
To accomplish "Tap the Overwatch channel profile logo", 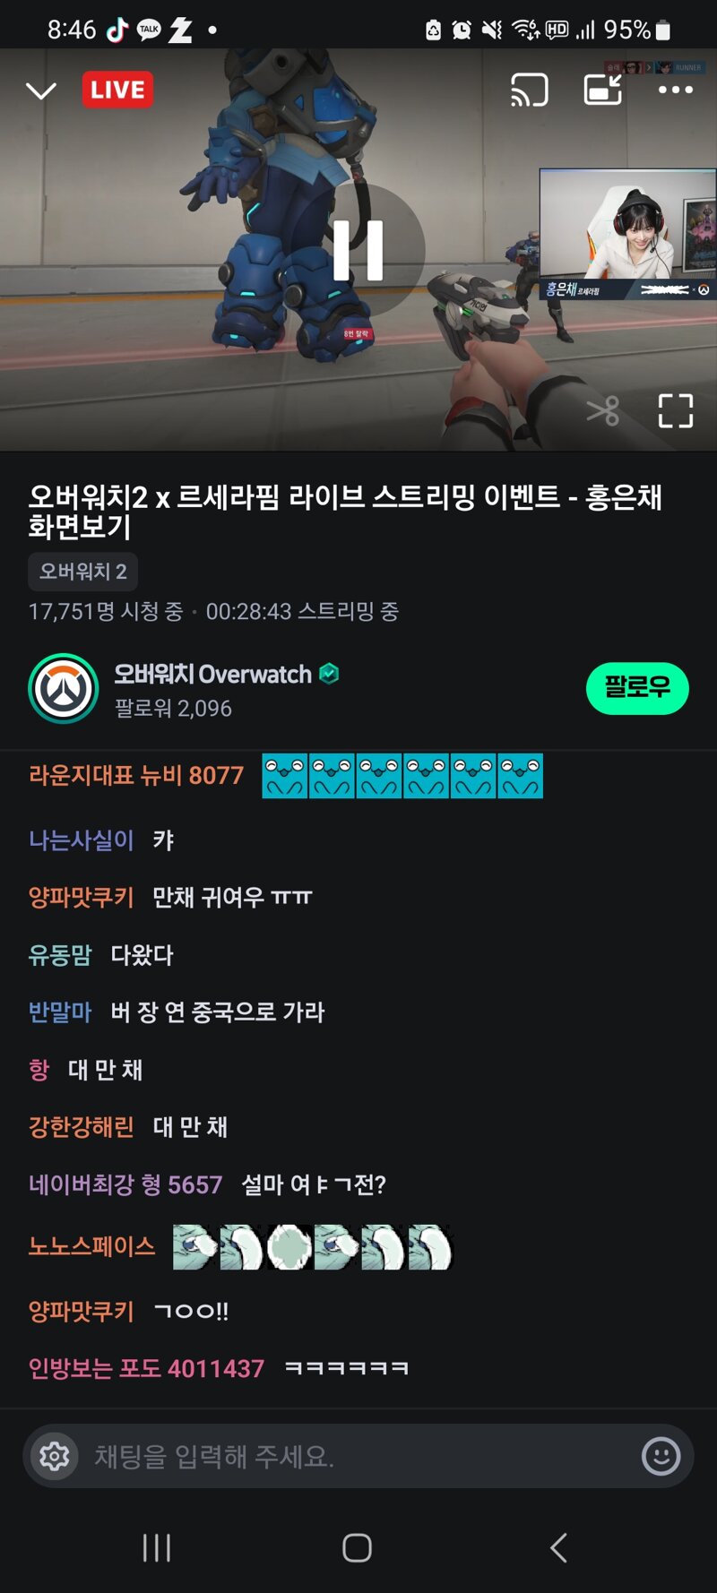I will click(x=64, y=688).
